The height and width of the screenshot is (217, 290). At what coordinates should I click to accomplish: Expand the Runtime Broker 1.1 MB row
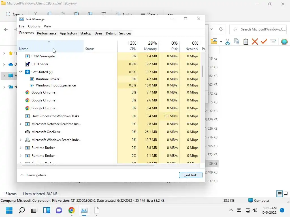coord(20,156)
